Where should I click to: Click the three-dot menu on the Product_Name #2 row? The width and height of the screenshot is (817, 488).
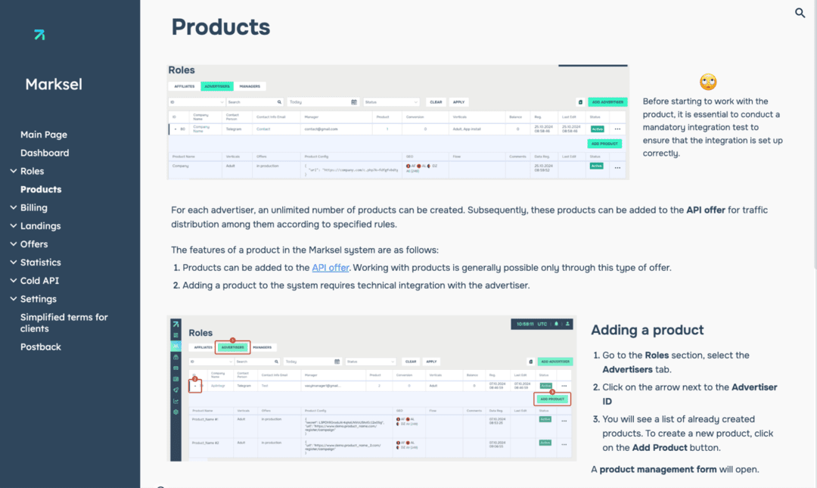[564, 444]
